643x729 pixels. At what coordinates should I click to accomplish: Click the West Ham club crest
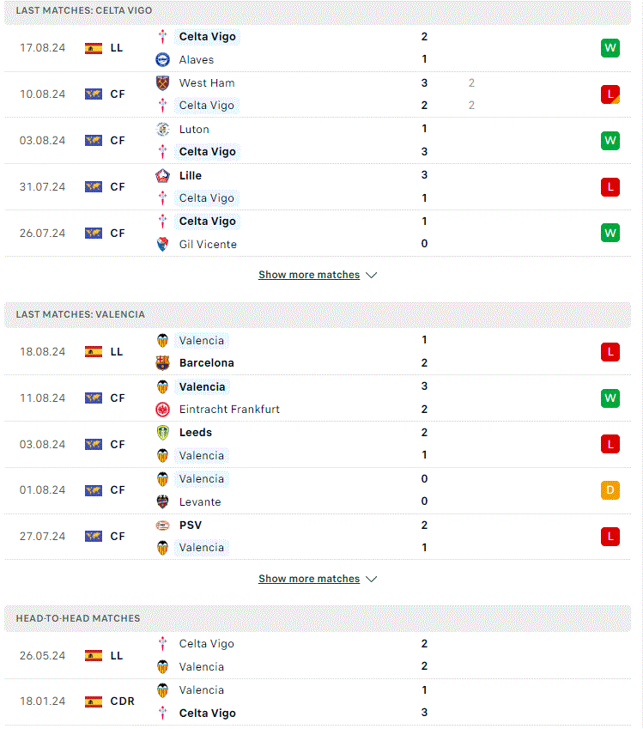pos(162,82)
